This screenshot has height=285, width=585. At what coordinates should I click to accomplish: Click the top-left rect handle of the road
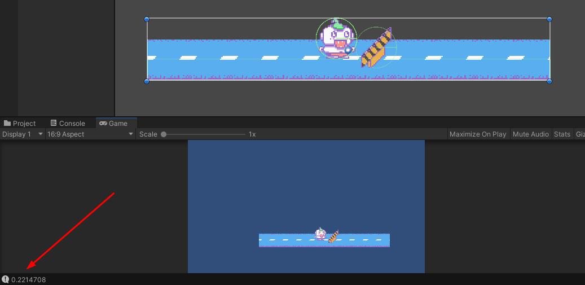147,19
